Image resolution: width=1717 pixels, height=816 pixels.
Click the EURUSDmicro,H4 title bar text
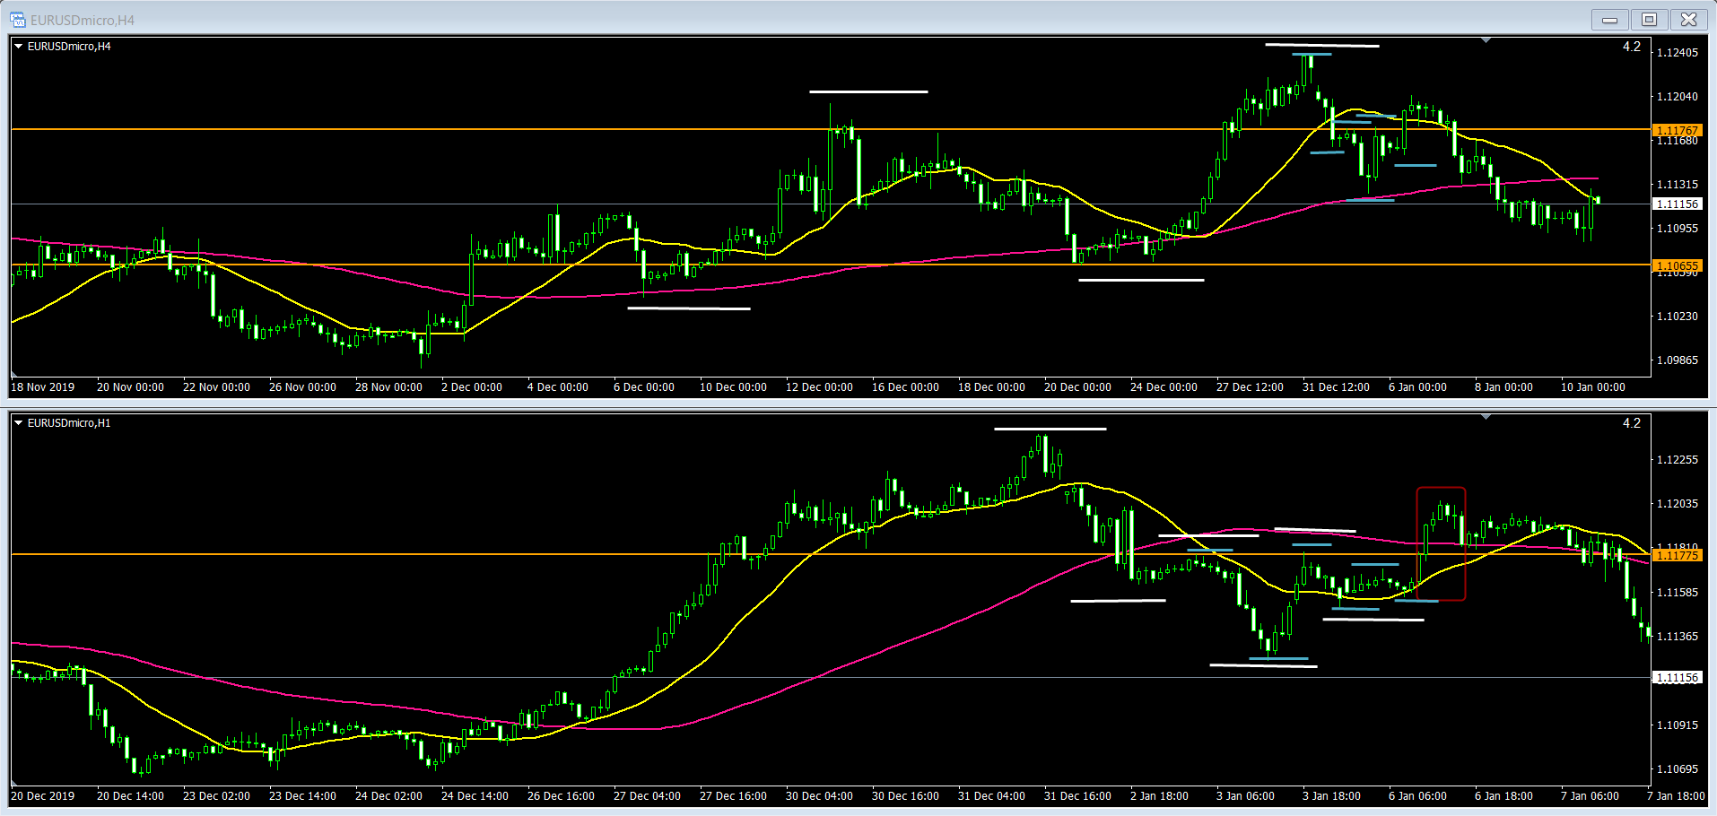click(83, 20)
